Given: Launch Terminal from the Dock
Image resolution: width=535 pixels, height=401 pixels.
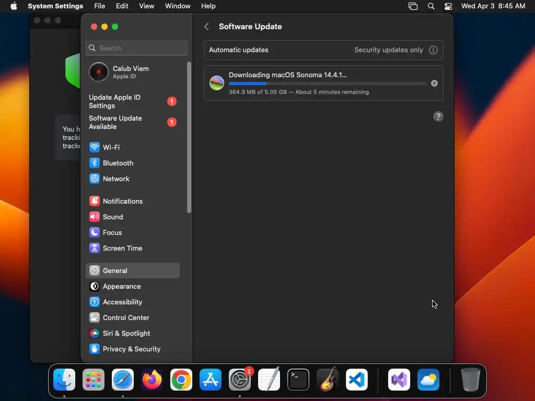Looking at the screenshot, I should pos(298,380).
